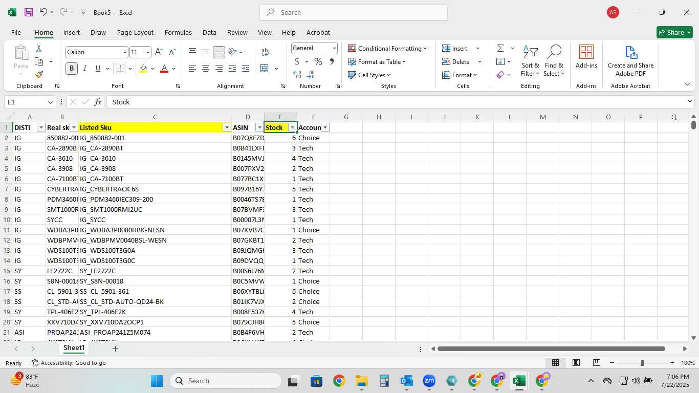Apply the red font color

[164, 69]
